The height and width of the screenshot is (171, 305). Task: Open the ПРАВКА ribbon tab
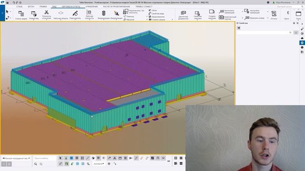click(43, 7)
